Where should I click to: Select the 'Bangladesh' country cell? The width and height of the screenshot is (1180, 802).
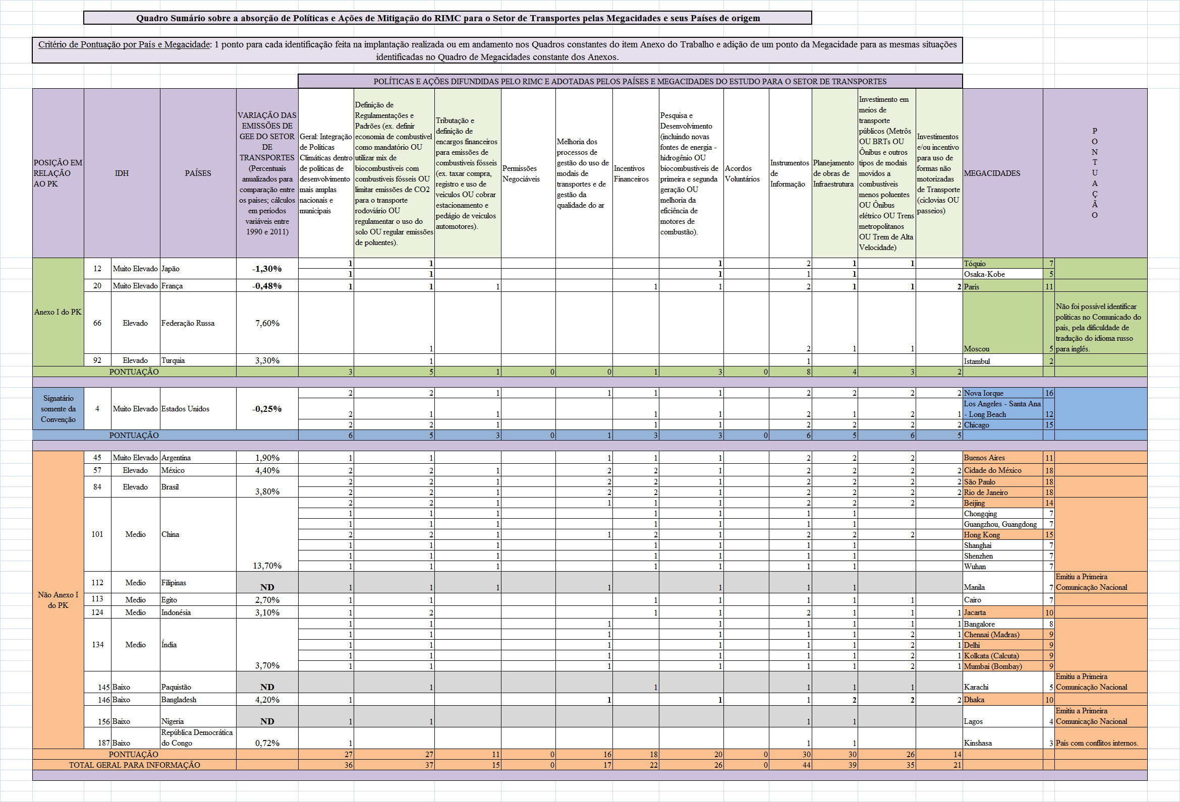(x=198, y=700)
